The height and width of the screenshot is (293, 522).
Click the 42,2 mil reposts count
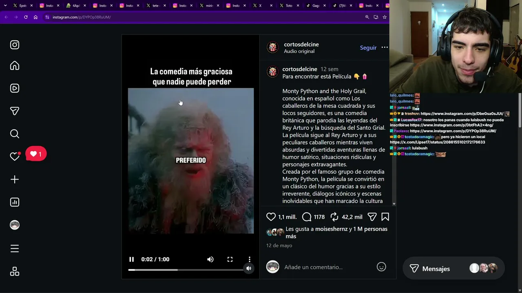[x=352, y=217]
